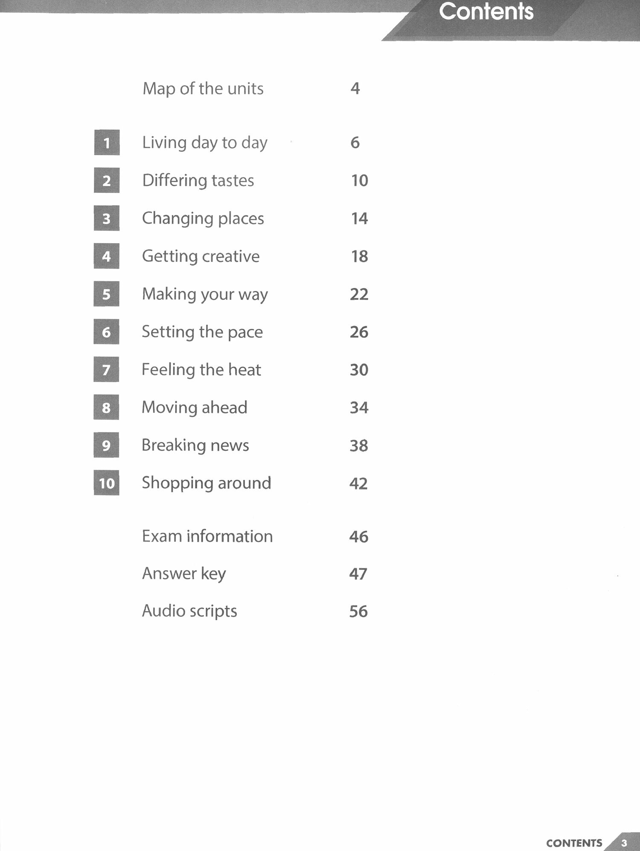This screenshot has width=640, height=851.
Task: Jump to Getting creative unit
Action: point(201,256)
